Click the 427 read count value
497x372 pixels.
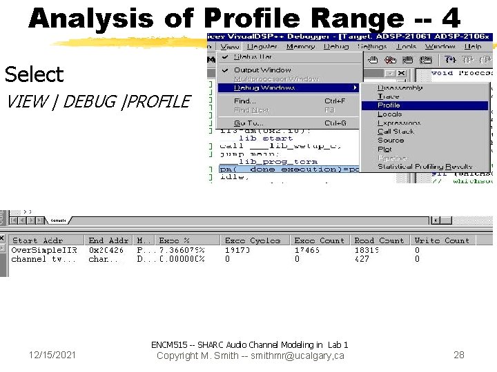(x=362, y=259)
